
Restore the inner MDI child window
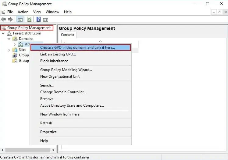click(219, 12)
